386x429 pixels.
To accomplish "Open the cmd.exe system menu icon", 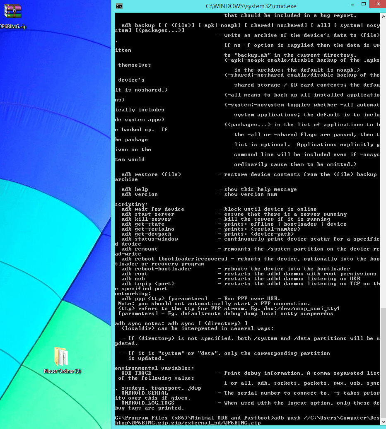I will click(119, 6).
